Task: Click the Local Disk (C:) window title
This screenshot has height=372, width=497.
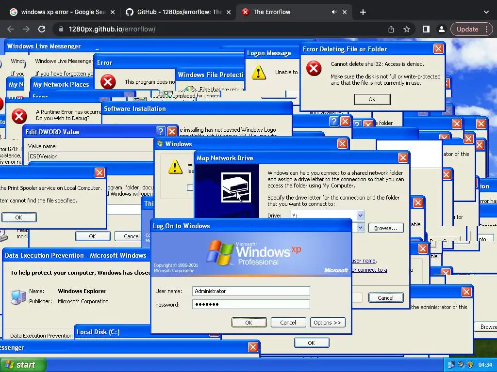Action: (x=98, y=332)
